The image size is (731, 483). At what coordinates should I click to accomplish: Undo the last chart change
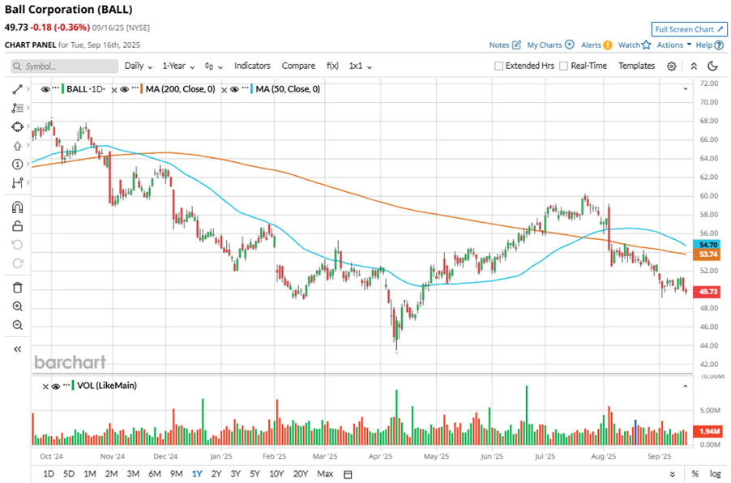click(17, 245)
